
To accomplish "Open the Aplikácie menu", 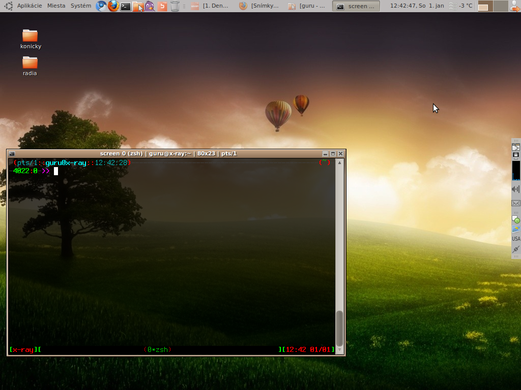I will pyautogui.click(x=30, y=6).
